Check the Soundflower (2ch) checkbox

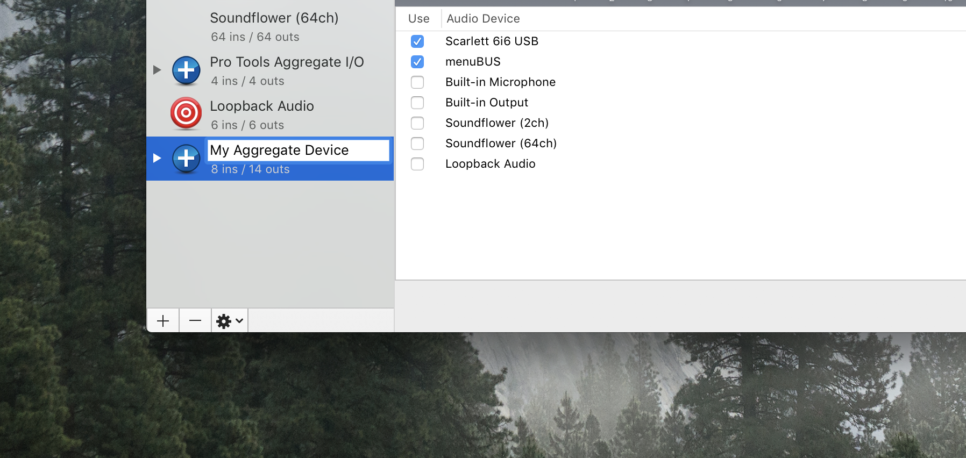point(417,123)
